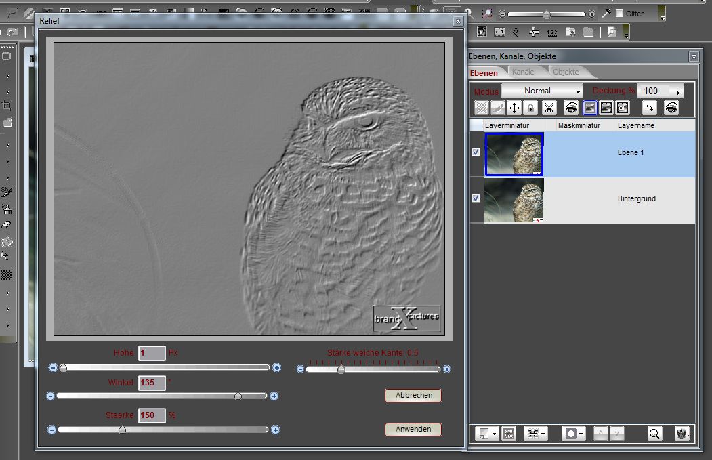Click the trash bin delete layer icon
This screenshot has height=460, width=712.
tap(682, 434)
